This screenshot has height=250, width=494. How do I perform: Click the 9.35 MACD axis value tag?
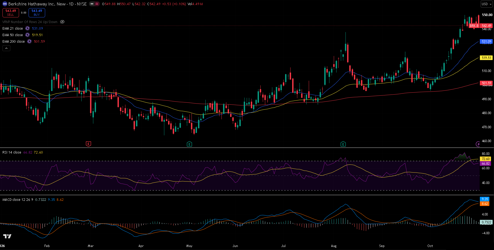click(485, 199)
